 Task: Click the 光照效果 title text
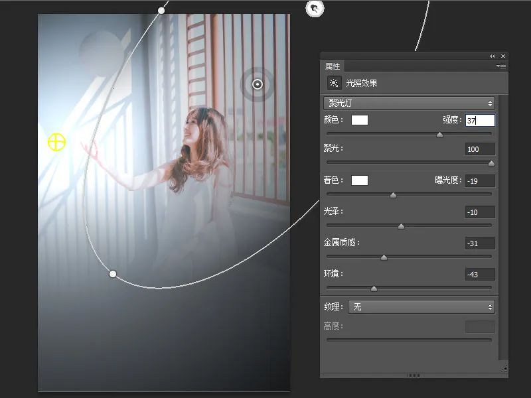[361, 83]
